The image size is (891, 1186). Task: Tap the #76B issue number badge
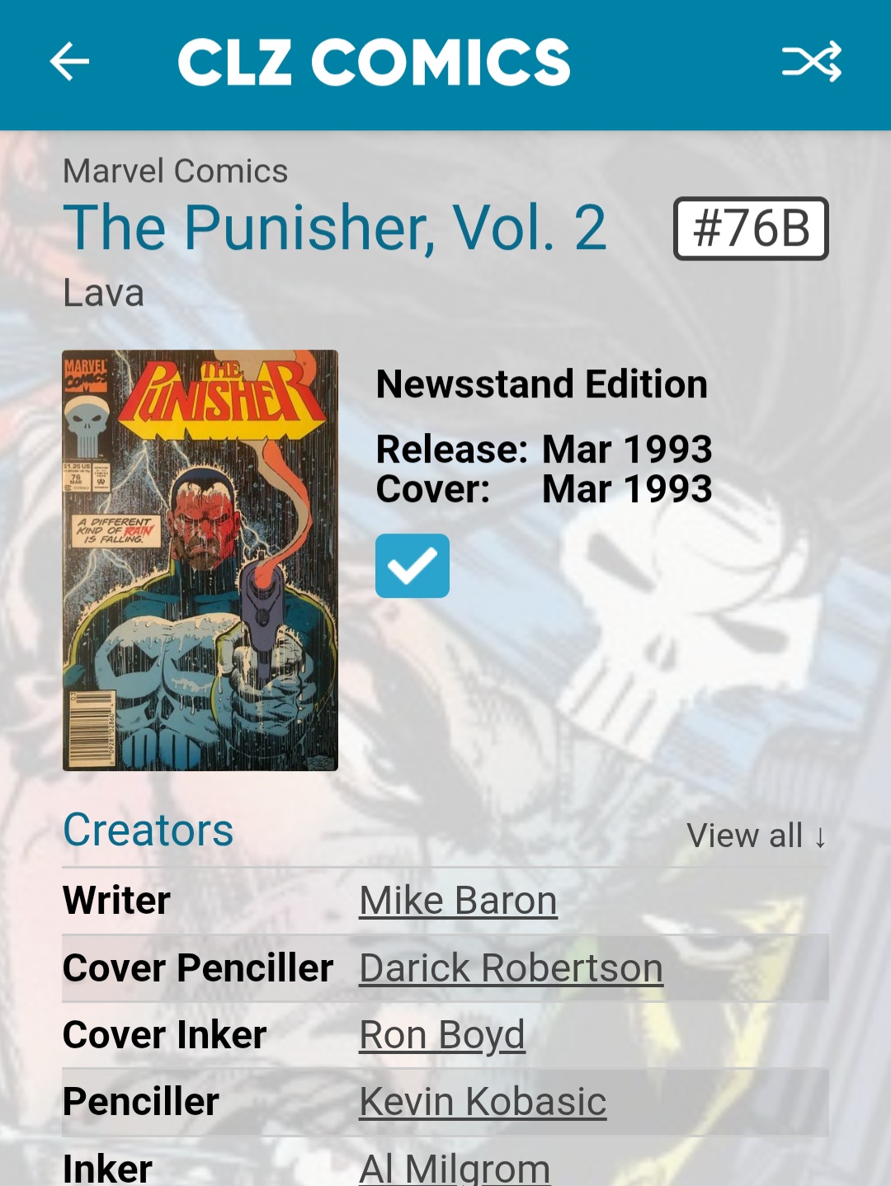(751, 228)
